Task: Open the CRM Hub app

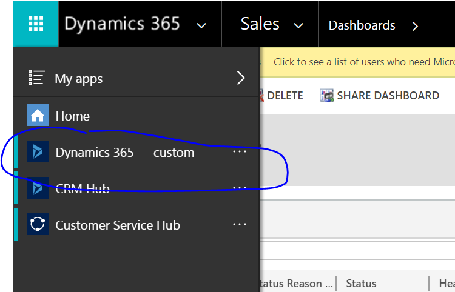Action: 83,189
